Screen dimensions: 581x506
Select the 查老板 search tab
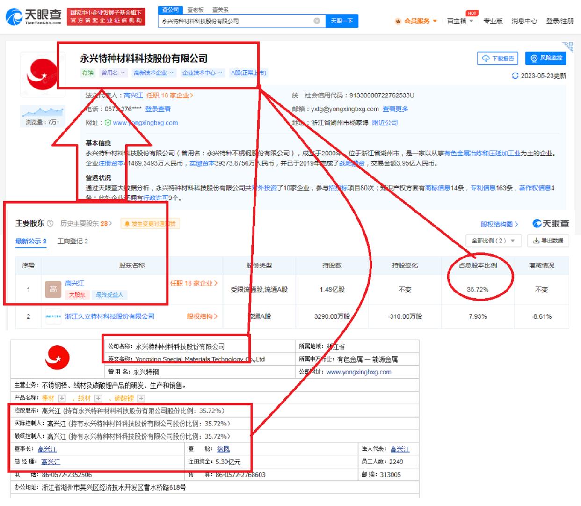click(x=196, y=10)
